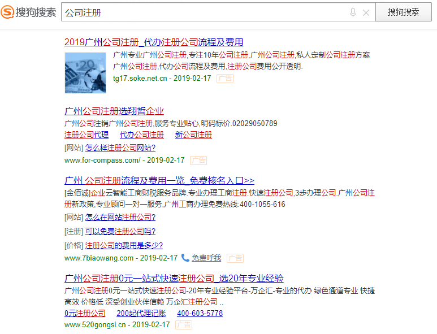Click the 200起代理记账 sublink
Screen dimensions: 437x334
click(141, 313)
